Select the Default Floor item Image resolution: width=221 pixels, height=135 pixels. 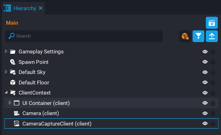click(34, 83)
